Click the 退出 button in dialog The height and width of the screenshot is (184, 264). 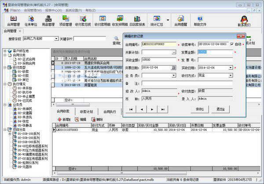(x=220, y=109)
